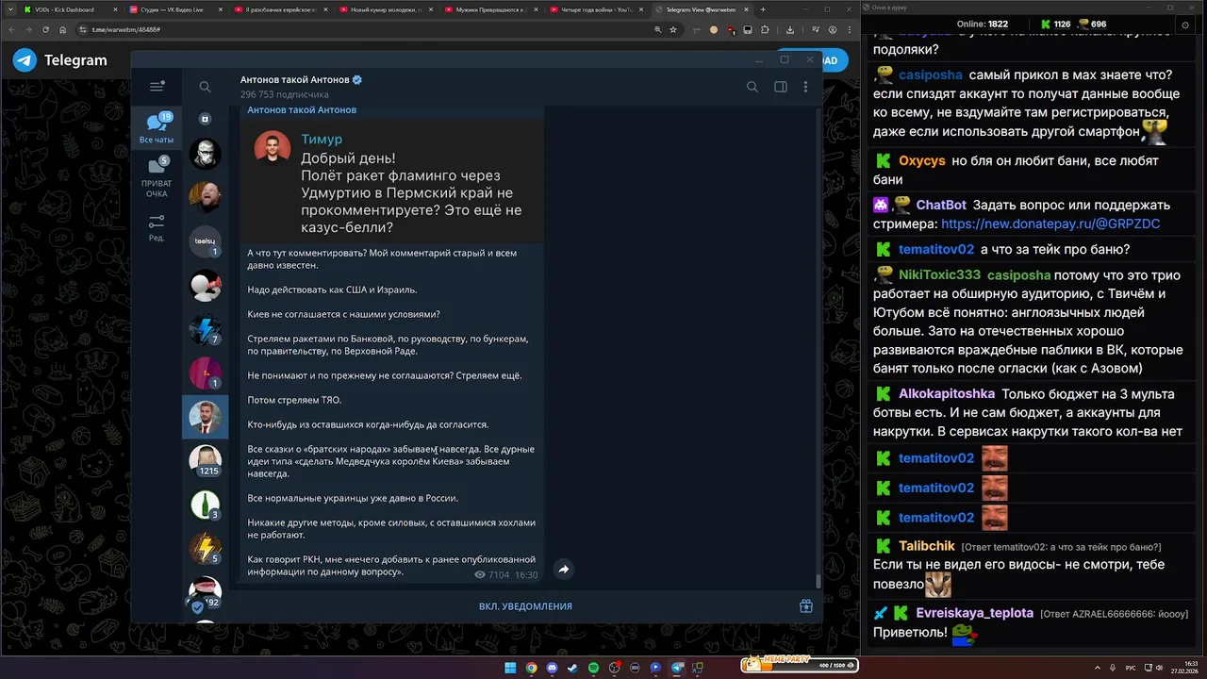The height and width of the screenshot is (679, 1207).
Task: Open the orange lightning chat with 5 unread
Action: pyautogui.click(x=205, y=548)
